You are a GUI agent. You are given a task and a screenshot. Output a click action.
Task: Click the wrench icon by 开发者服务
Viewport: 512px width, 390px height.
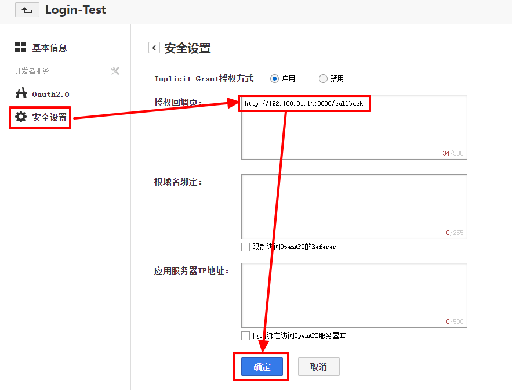pos(115,71)
